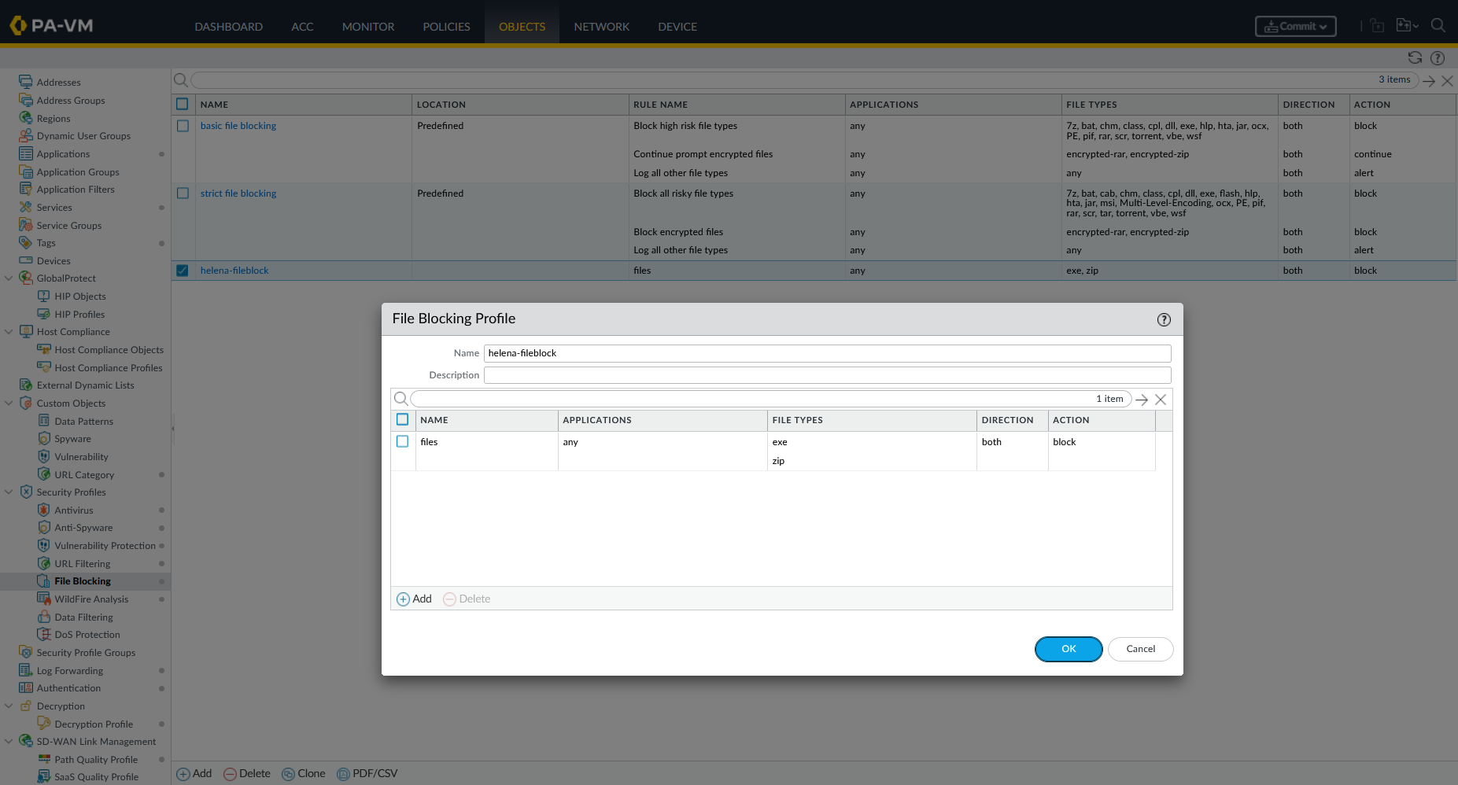Viewport: 1458px width, 785px height.
Task: Uncheck the helena-fileblock row checkbox
Action: coord(183,271)
